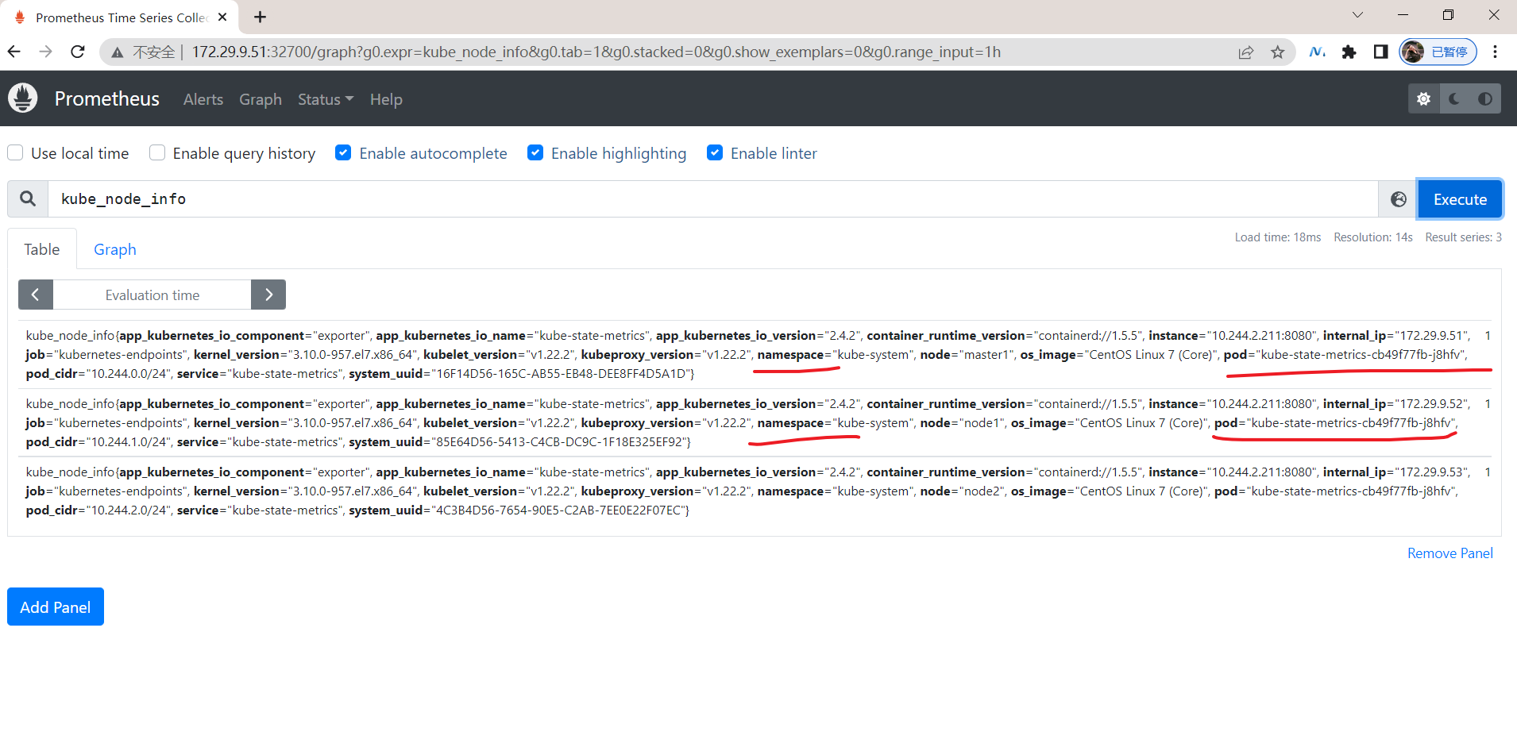Click the Load time: 18ms text
This screenshot has height=755, width=1517.
click(x=1277, y=237)
